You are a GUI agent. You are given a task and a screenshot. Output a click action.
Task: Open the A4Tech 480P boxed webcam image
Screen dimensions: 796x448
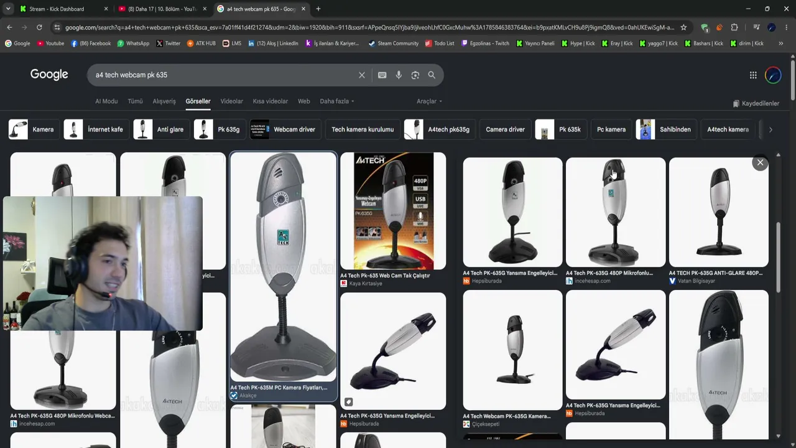click(x=393, y=211)
